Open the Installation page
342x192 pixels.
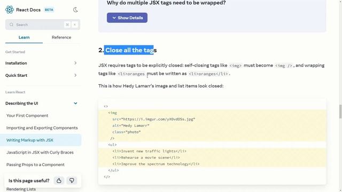coord(16,63)
